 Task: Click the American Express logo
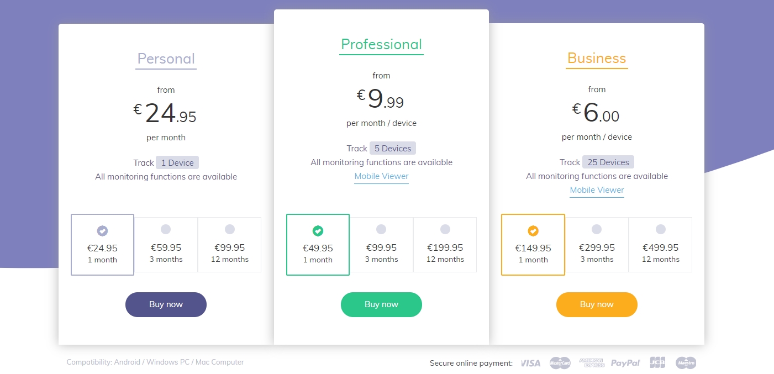[x=592, y=363]
